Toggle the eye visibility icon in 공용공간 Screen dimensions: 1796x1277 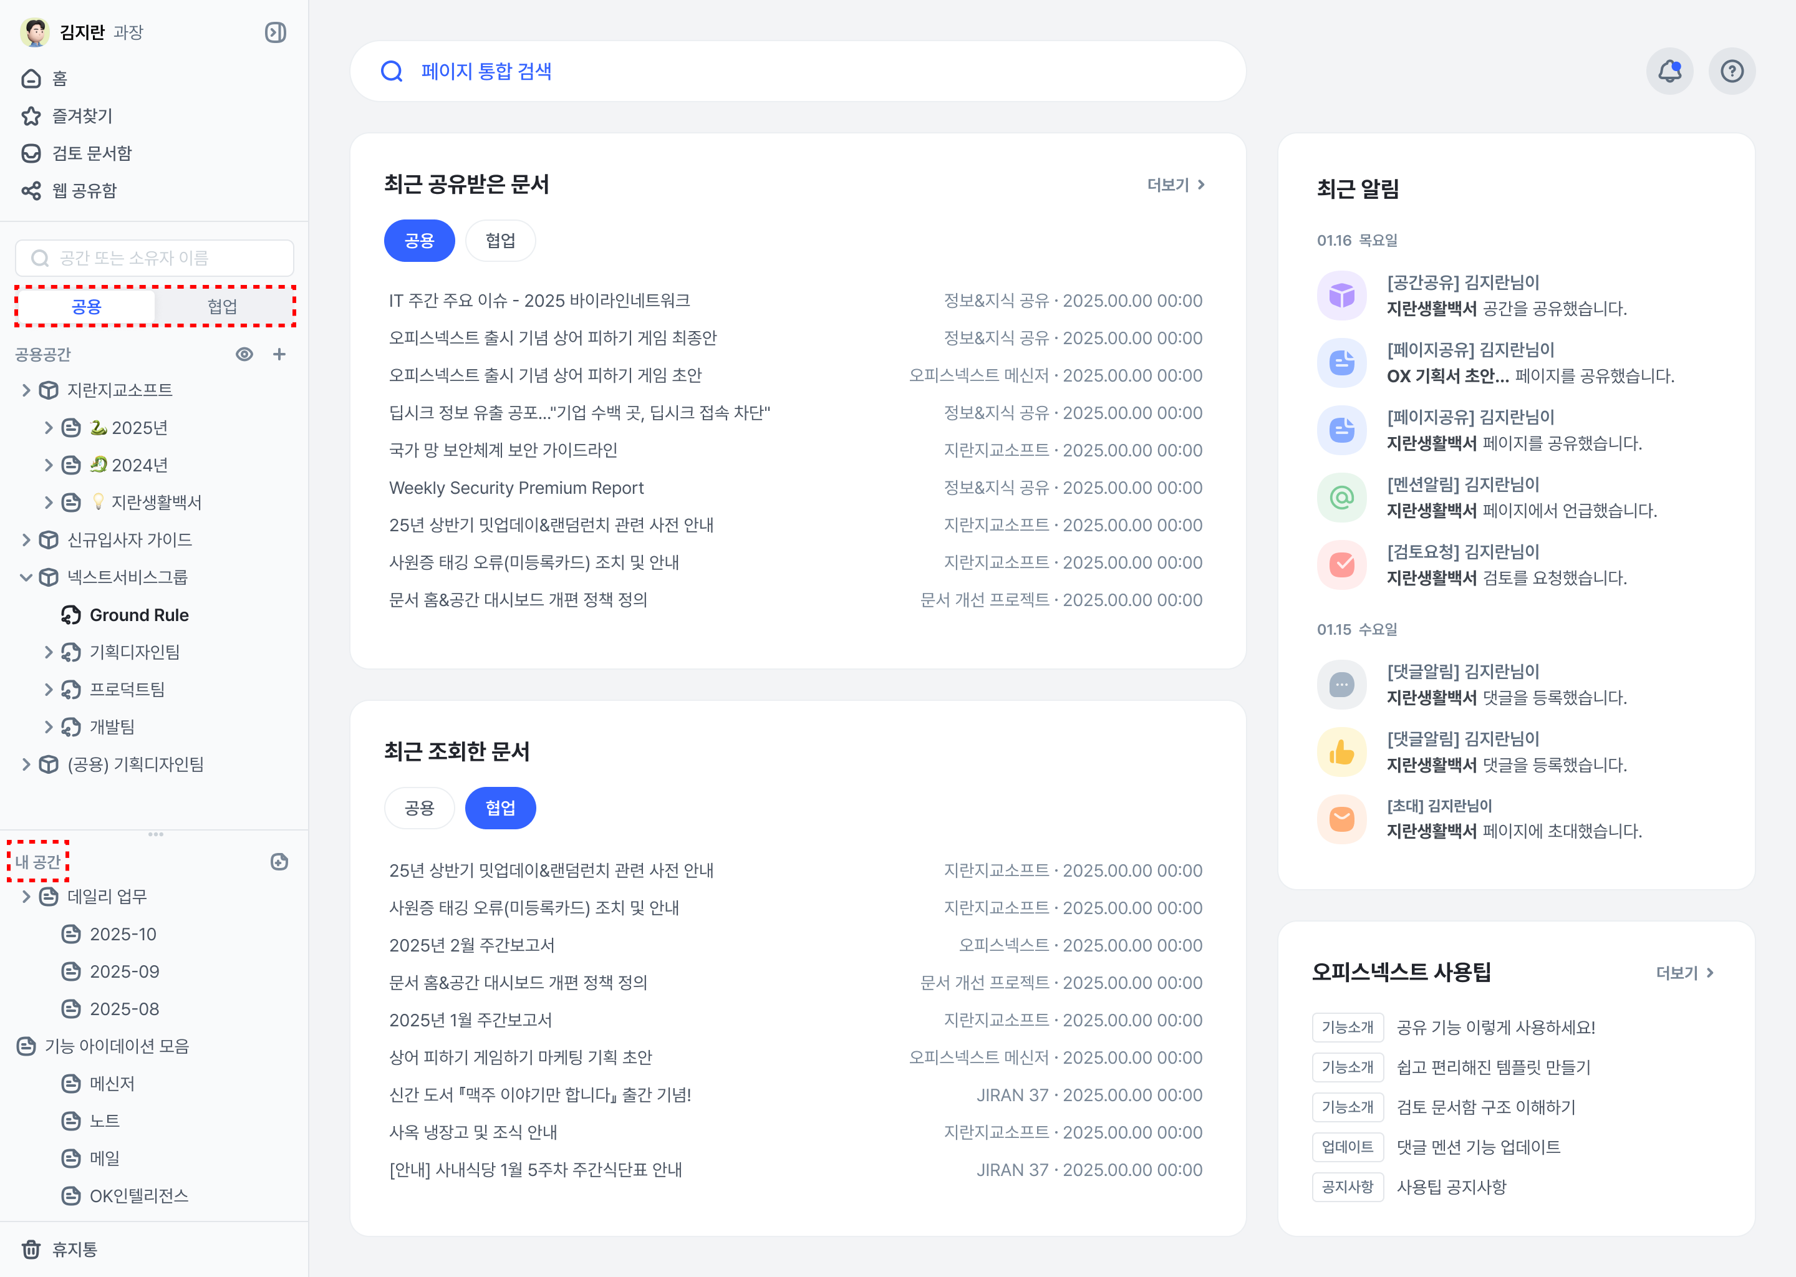click(244, 355)
